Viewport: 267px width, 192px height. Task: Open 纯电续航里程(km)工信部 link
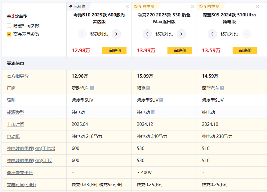click(x=31, y=148)
